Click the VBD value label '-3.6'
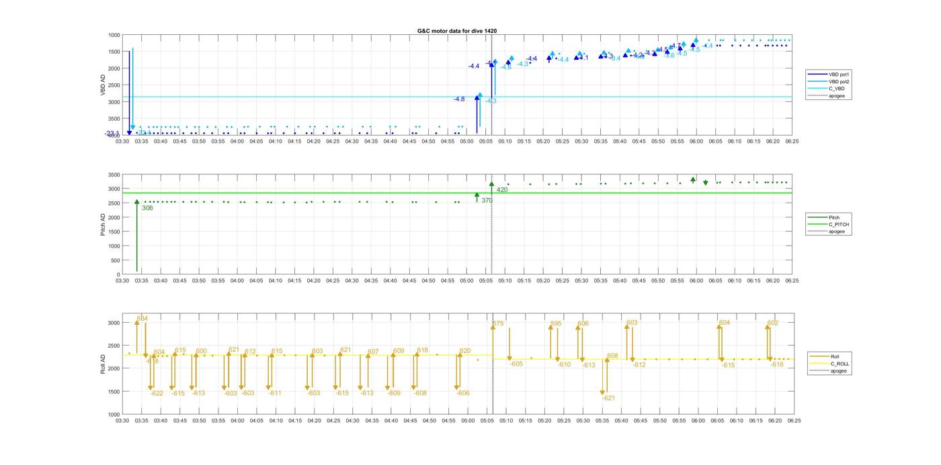Viewport: 941px width, 465px height. coord(669,56)
